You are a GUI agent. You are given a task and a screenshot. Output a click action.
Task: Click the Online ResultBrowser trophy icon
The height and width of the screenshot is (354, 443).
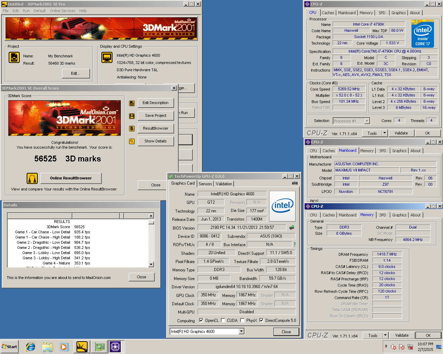click(x=32, y=178)
